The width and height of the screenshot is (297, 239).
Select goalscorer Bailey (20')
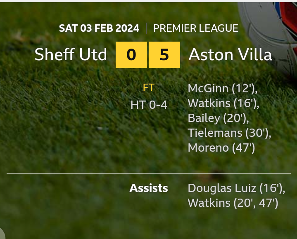coord(218,118)
